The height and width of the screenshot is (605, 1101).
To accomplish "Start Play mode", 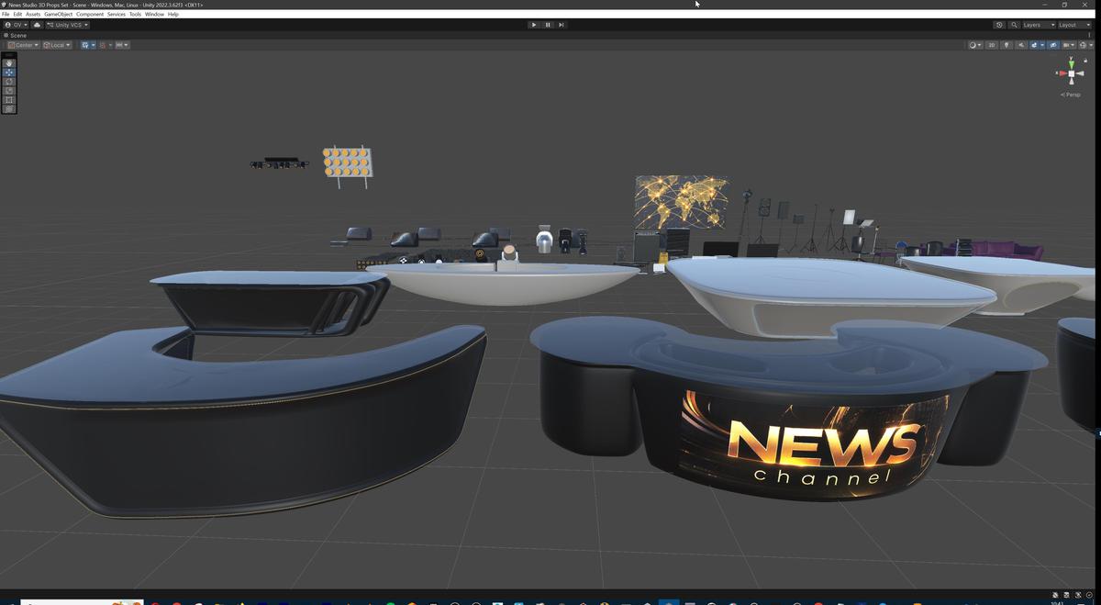I will point(533,25).
